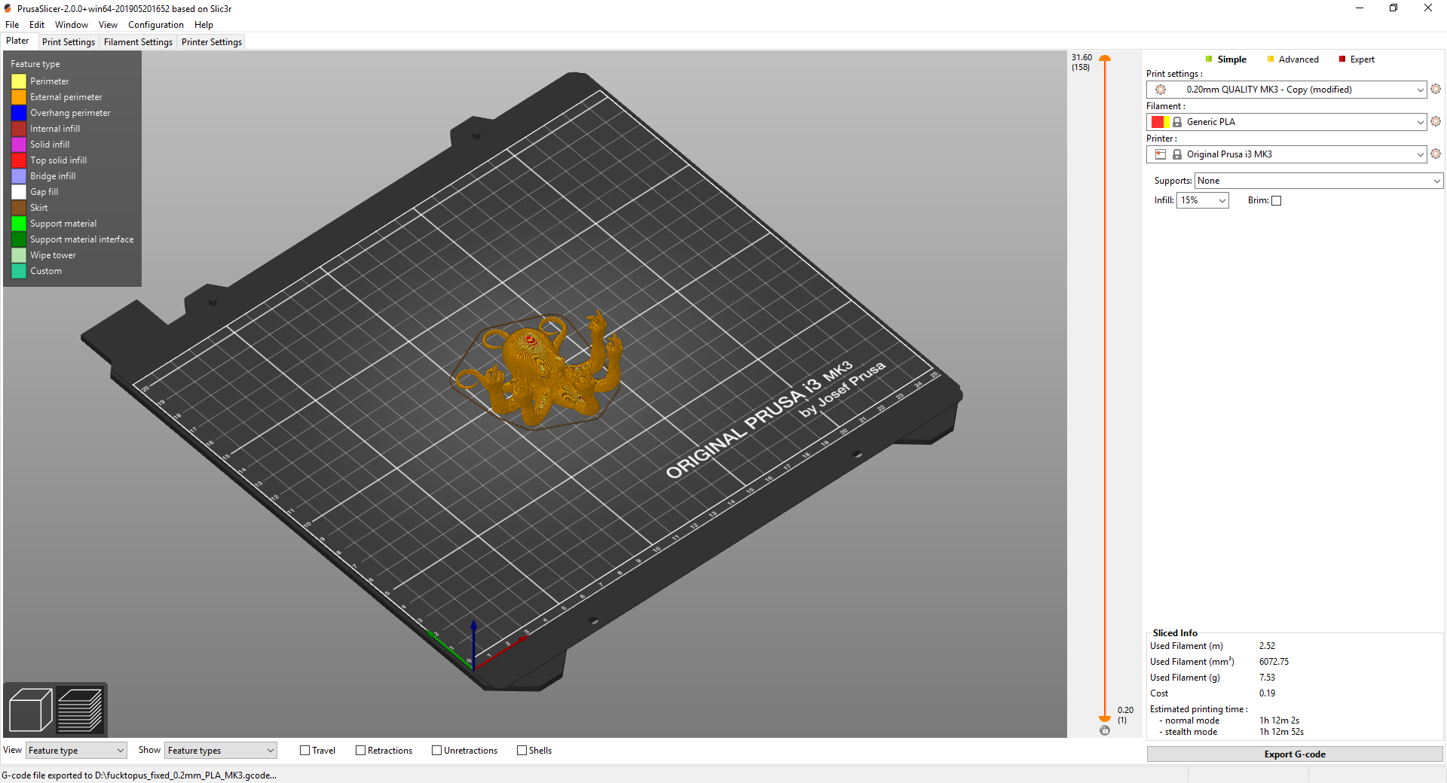Click the Used Filament (g) value 7.53
This screenshot has width=1447, height=783.
tap(1267, 678)
